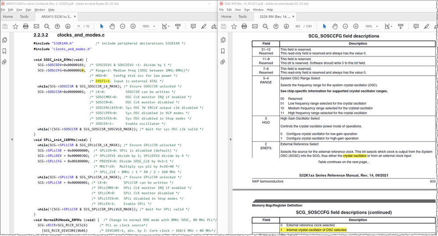Add a comment note in S32K-RM window
Viewport: 438px width, 236px height.
point(416,26)
